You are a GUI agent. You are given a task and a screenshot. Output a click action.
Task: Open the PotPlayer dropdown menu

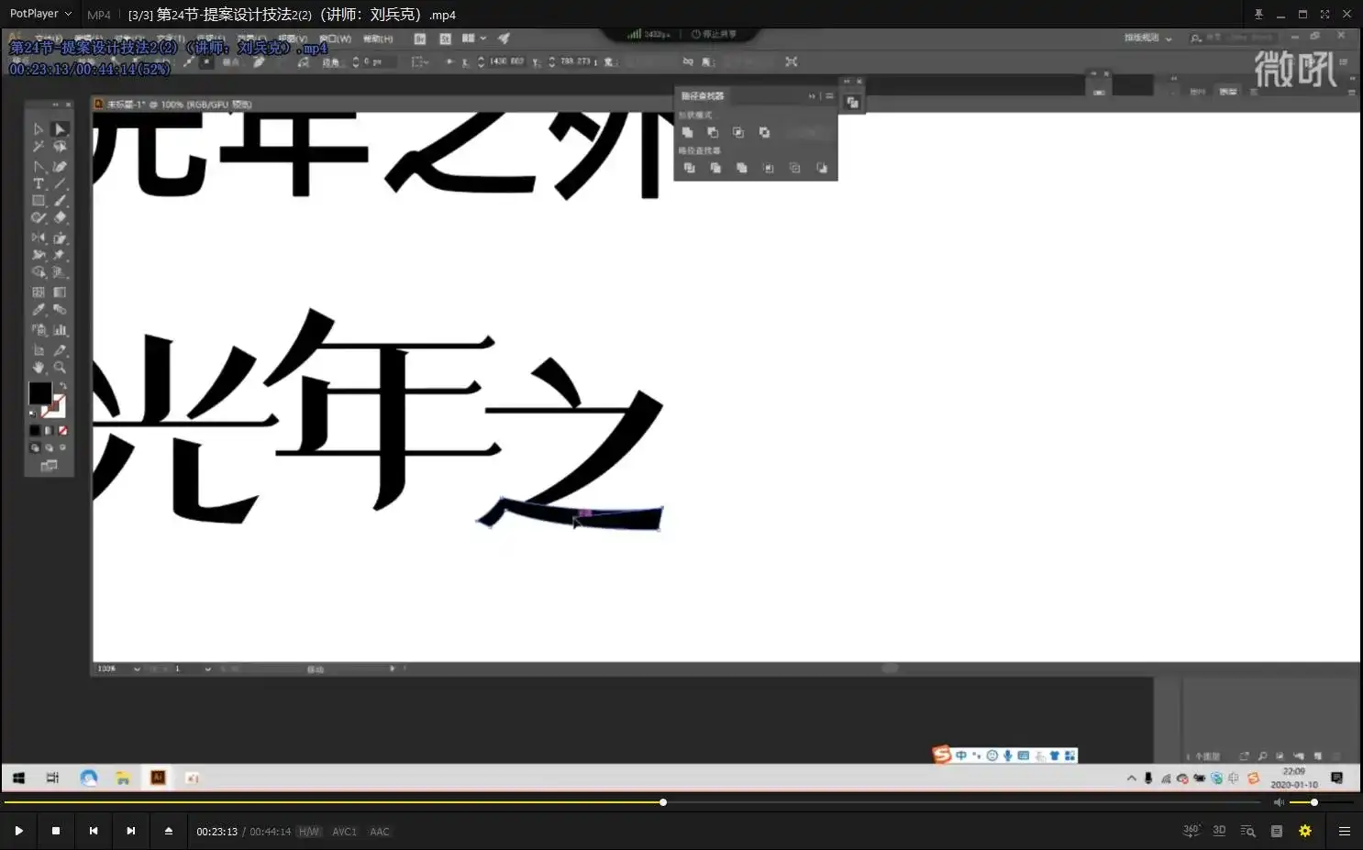click(40, 13)
